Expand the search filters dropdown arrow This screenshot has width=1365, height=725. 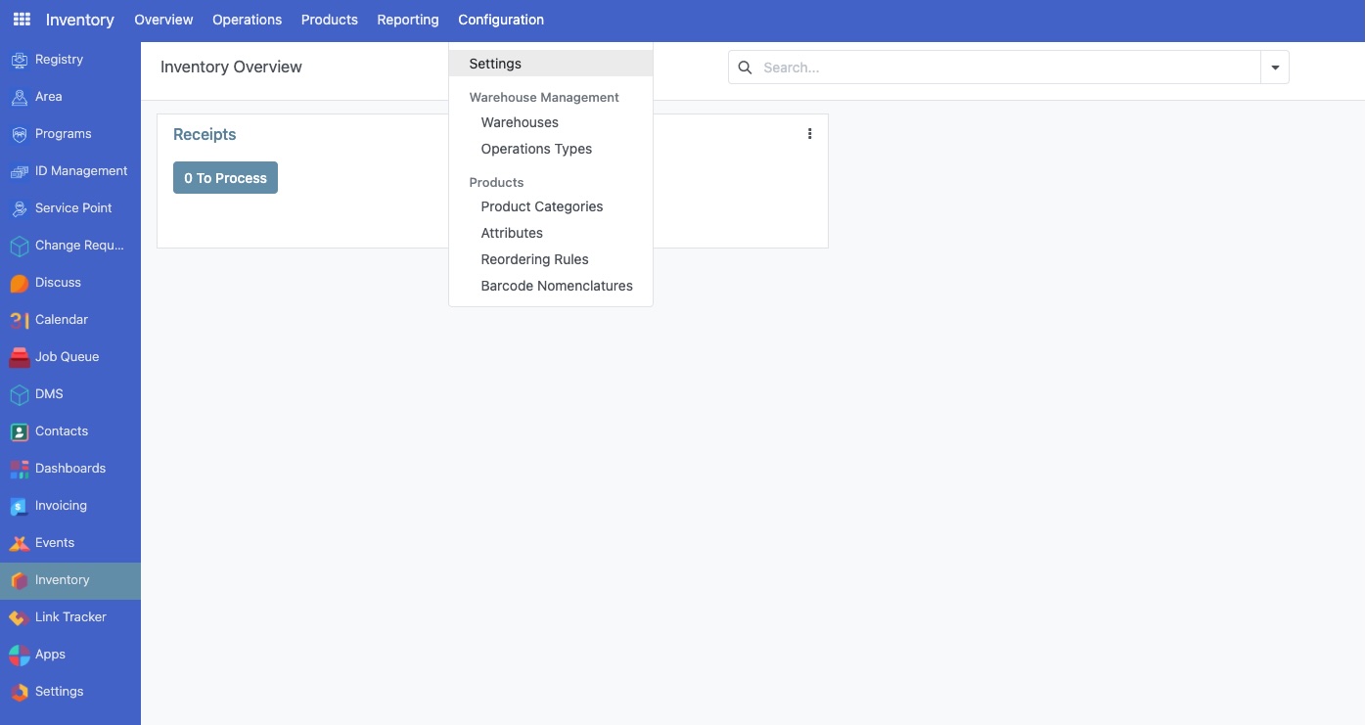1275,68
